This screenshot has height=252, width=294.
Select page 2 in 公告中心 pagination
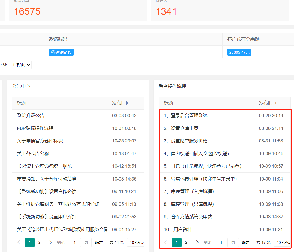tap(39, 242)
